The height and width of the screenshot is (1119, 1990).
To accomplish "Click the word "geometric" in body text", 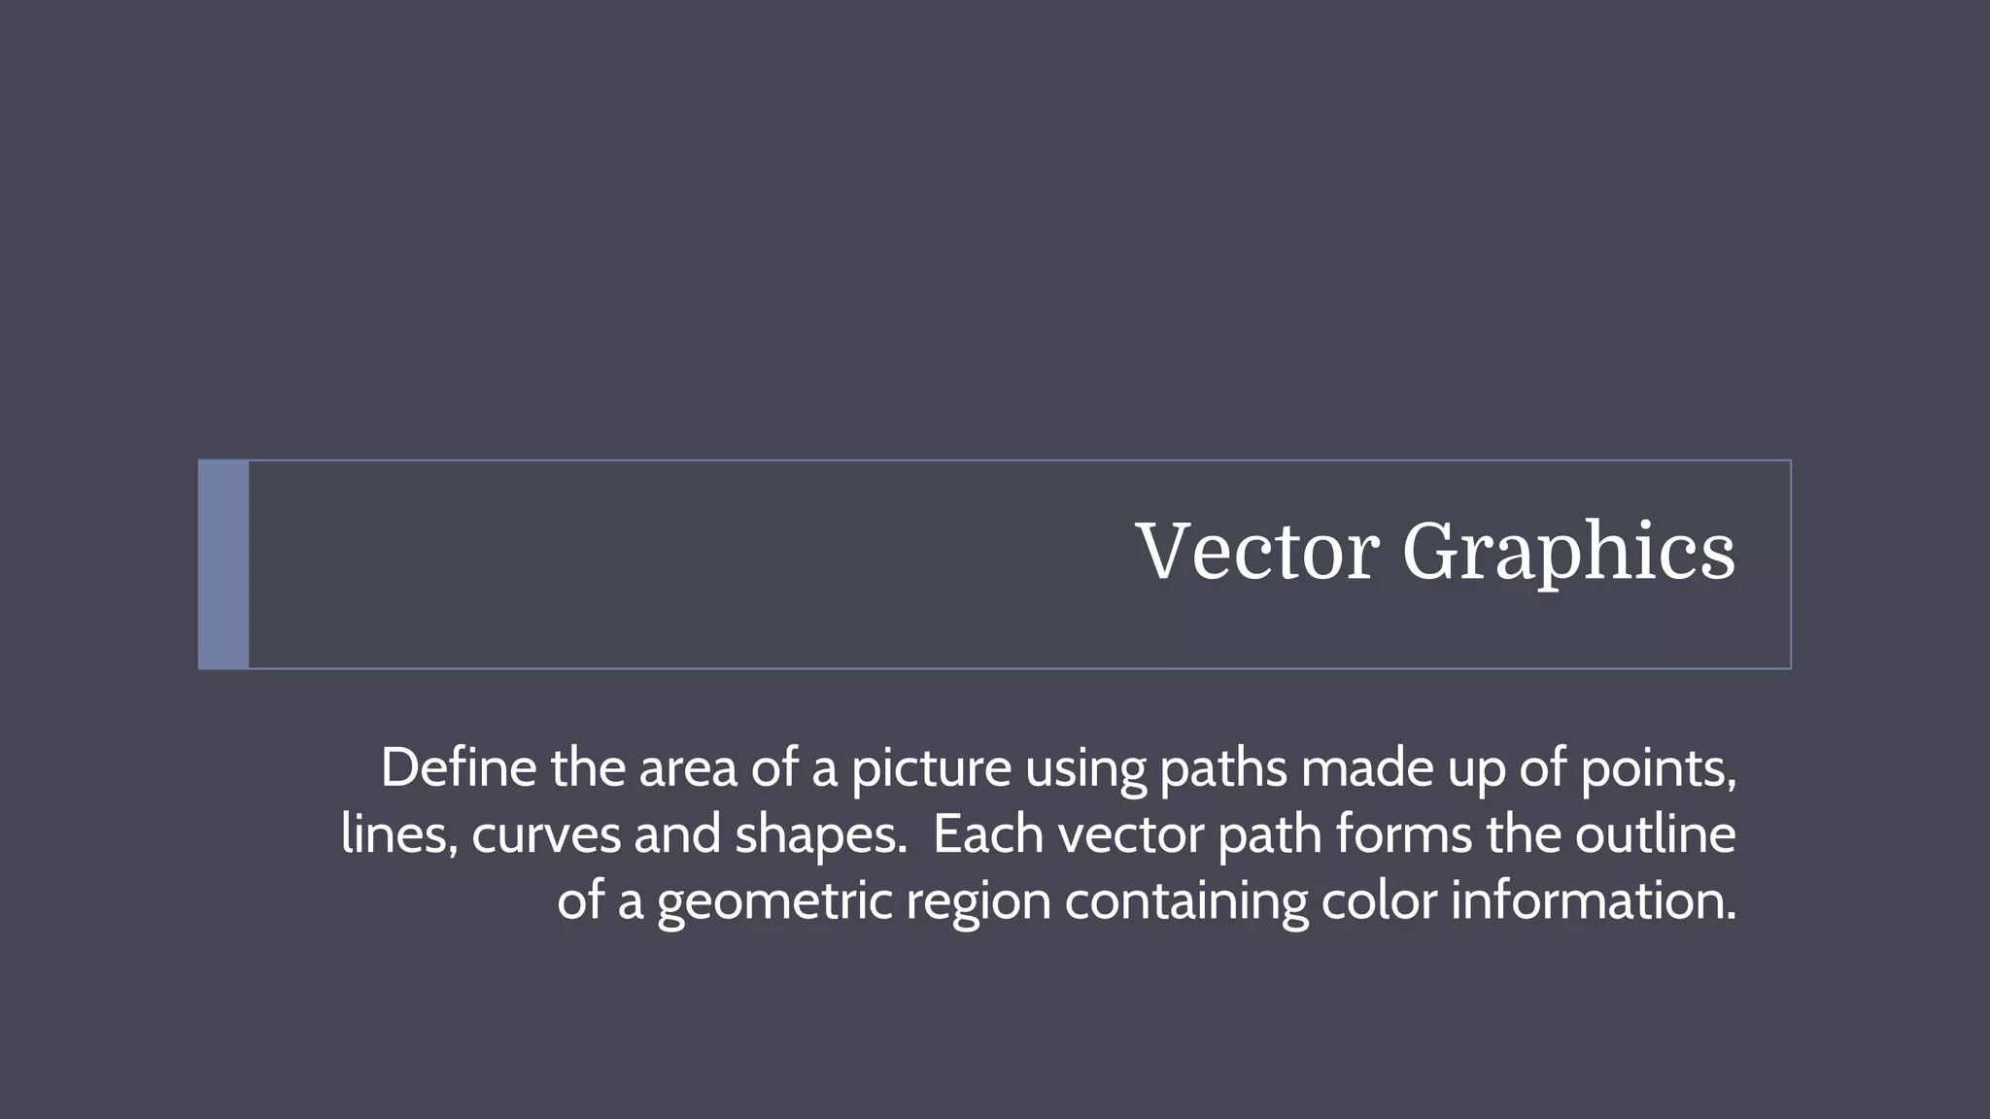I will [774, 903].
